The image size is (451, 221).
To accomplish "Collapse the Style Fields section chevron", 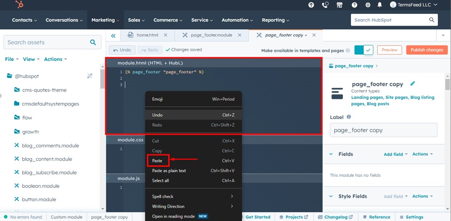I will tap(331, 196).
